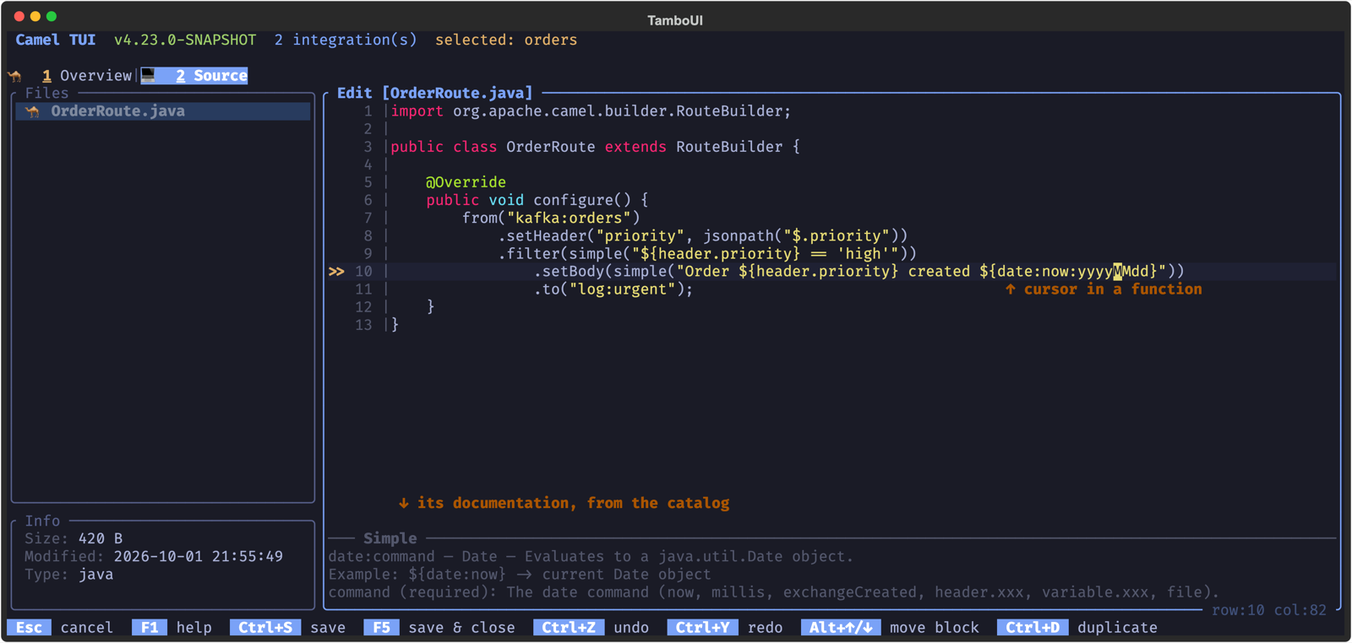Click the .filter(simple( line
The width and height of the screenshot is (1352, 643).
pyautogui.click(x=707, y=253)
